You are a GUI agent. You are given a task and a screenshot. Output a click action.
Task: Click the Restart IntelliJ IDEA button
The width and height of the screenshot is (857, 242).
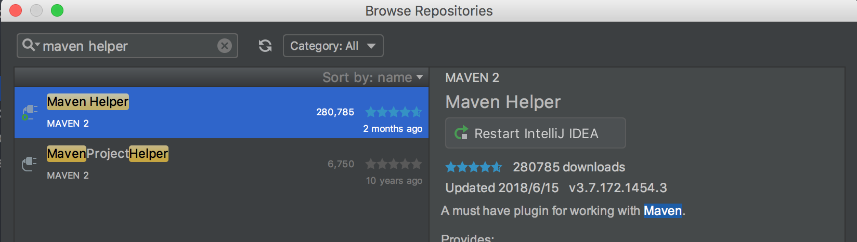(x=536, y=133)
